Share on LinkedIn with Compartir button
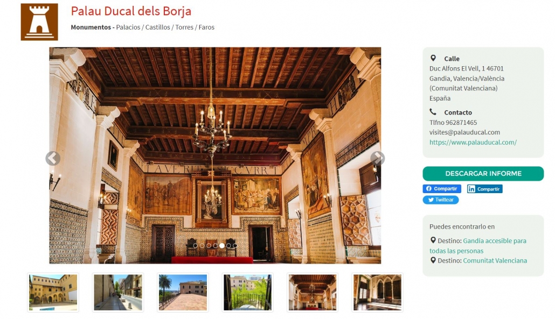The image size is (555, 319). point(484,189)
